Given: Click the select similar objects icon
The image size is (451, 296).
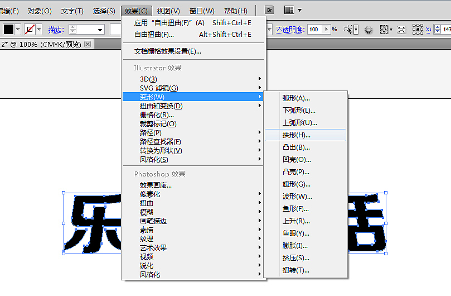Looking at the screenshot, I should (348, 30).
